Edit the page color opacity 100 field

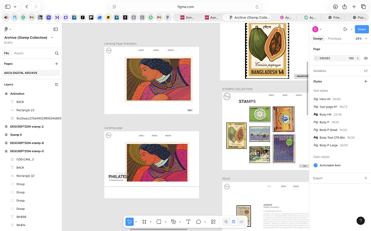pos(351,58)
